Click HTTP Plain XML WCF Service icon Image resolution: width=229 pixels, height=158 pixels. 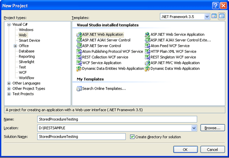tap(148, 52)
